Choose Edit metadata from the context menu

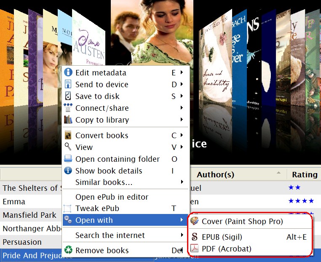[125, 72]
